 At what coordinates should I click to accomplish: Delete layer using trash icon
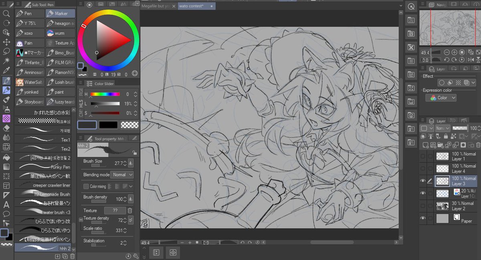point(478,145)
